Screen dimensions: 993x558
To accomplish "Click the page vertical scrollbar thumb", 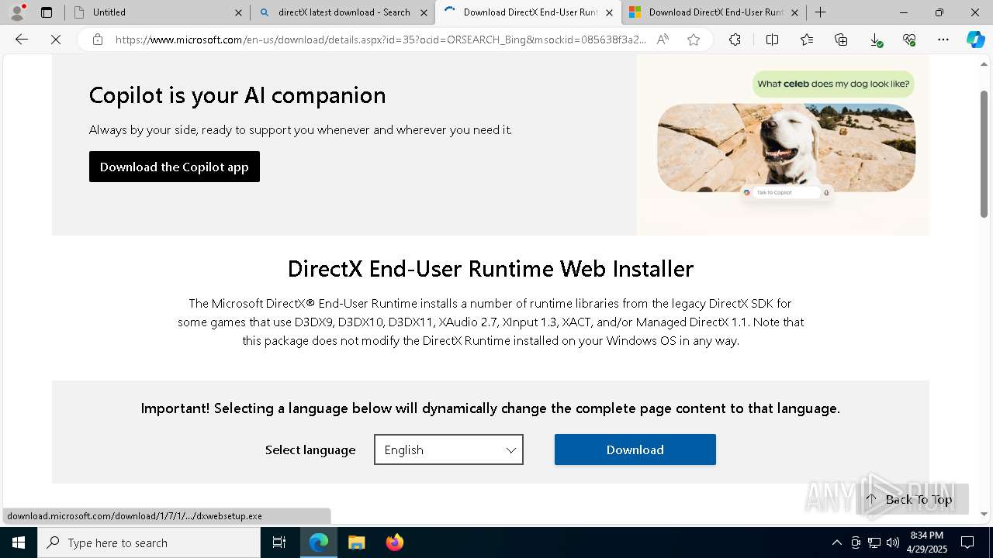I will 984,153.
